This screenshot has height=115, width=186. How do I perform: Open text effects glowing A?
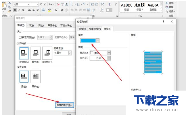point(43,10)
